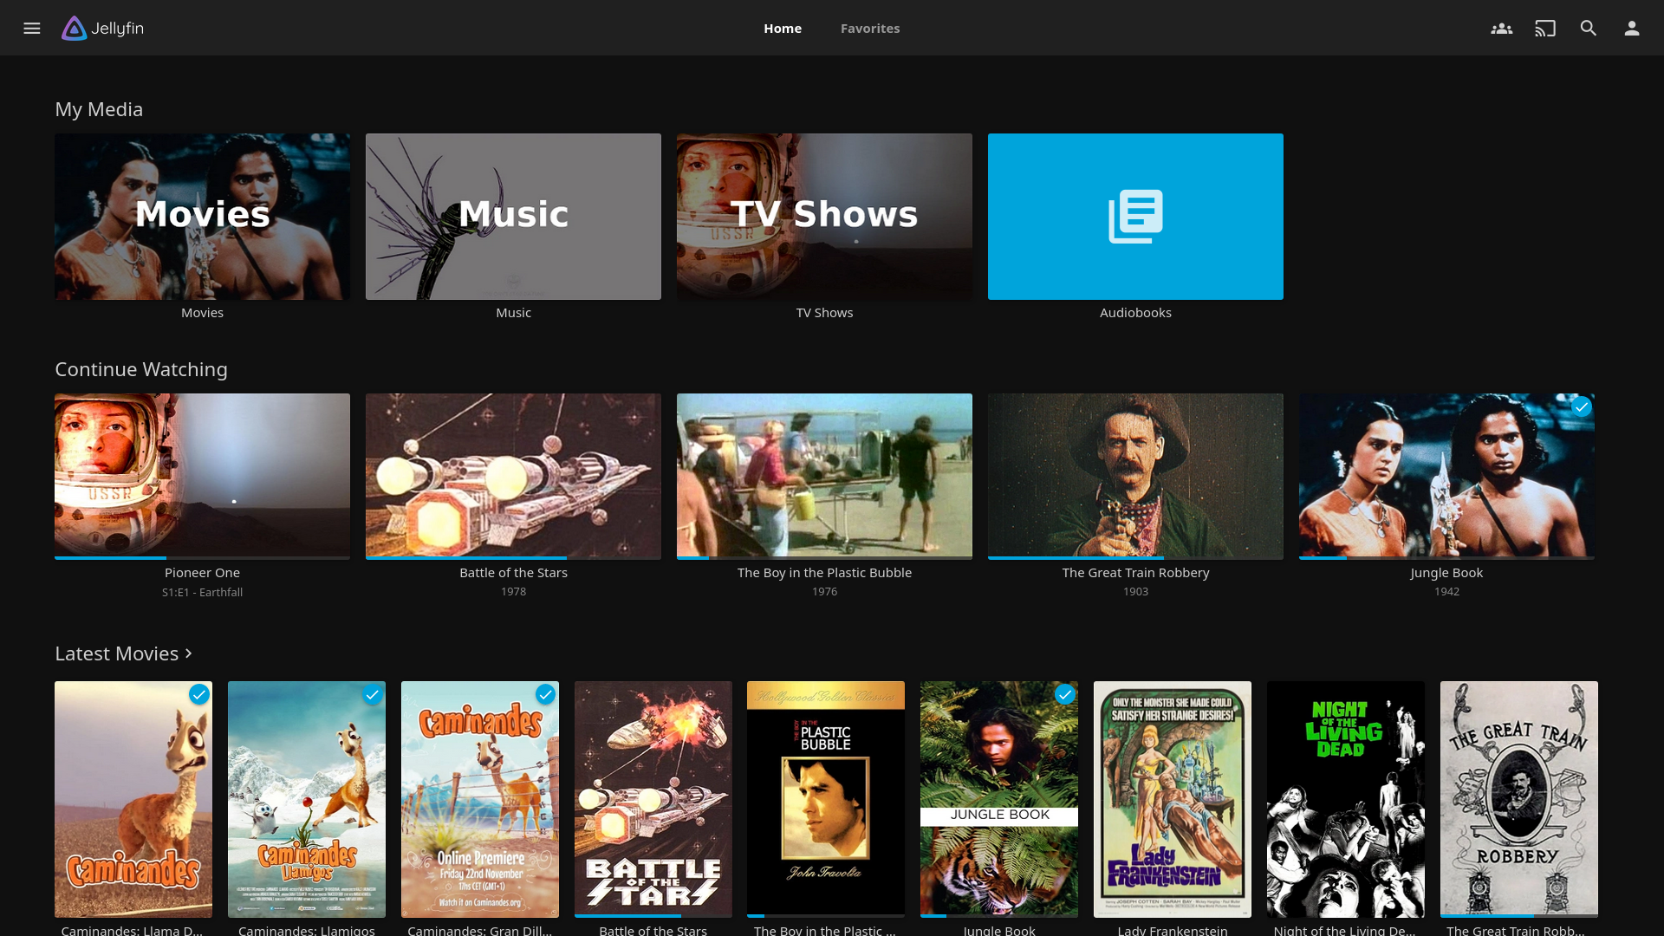Click the user profile icon

[x=1632, y=28]
